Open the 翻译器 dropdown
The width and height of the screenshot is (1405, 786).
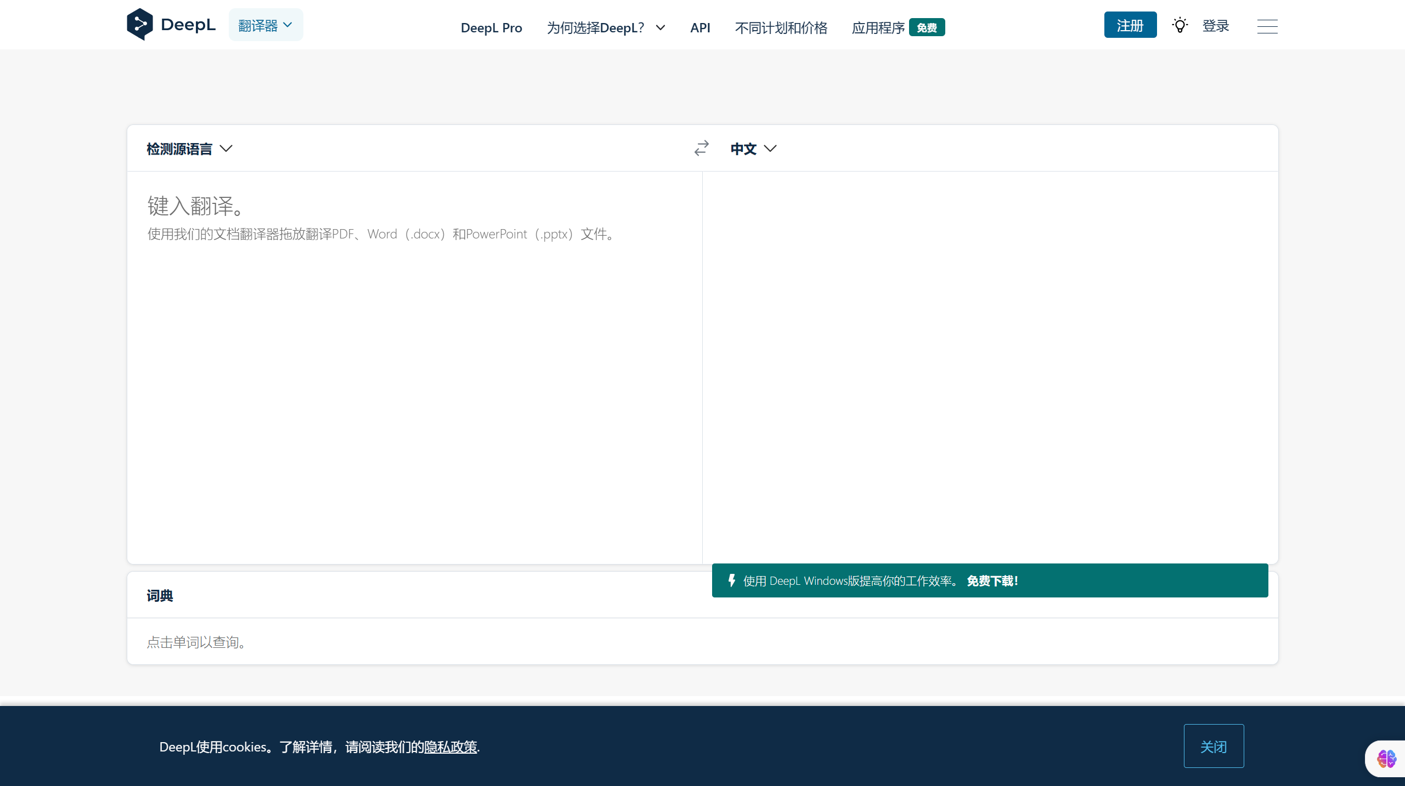(x=266, y=25)
